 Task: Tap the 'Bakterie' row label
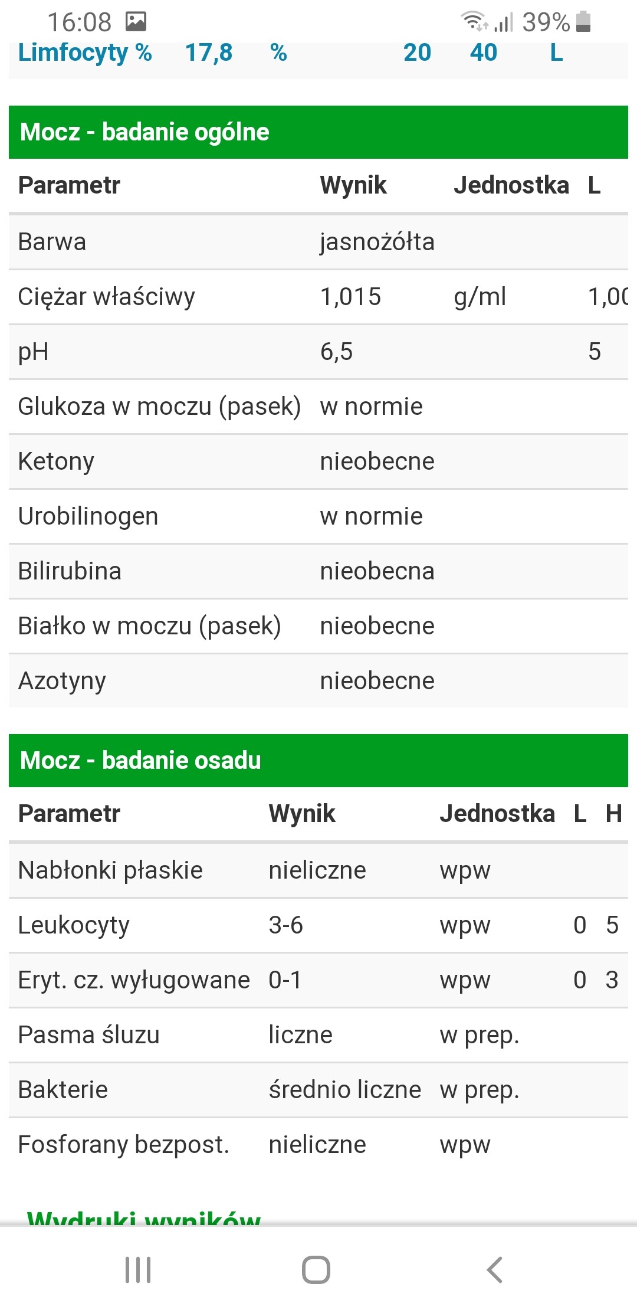point(63,1090)
